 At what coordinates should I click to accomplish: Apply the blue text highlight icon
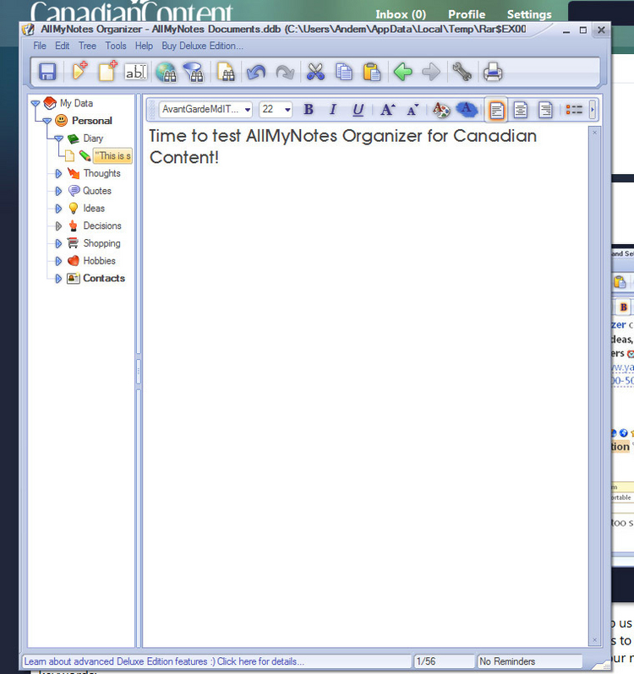coord(467,109)
